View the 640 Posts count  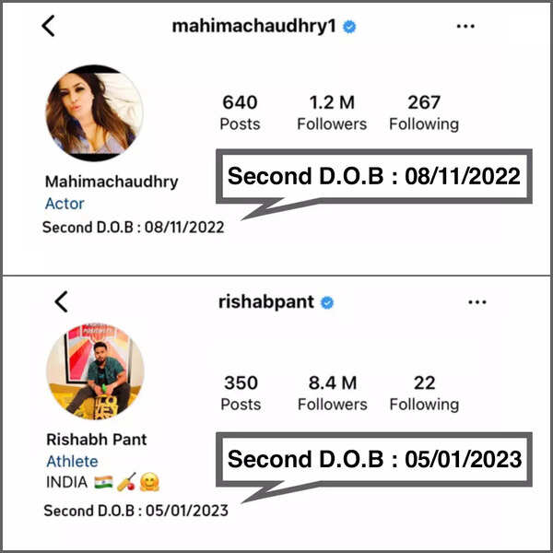click(x=240, y=112)
